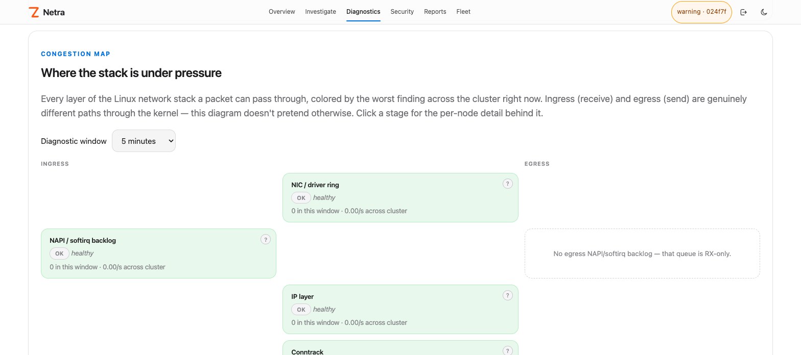Click OK badge in NIC / driver ring card

pyautogui.click(x=301, y=198)
